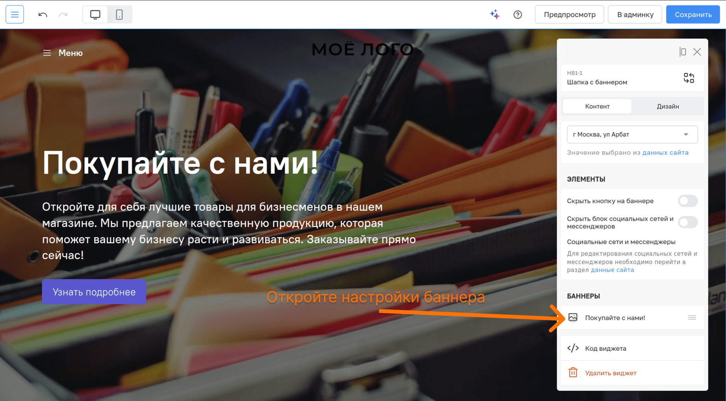Viewport: 726px width, 401px height.
Task: Open the hamburger menu in top toolbar
Action: (x=15, y=15)
